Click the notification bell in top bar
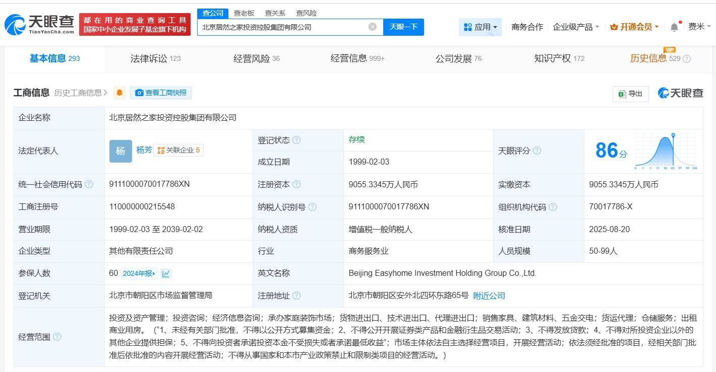 click(x=674, y=27)
